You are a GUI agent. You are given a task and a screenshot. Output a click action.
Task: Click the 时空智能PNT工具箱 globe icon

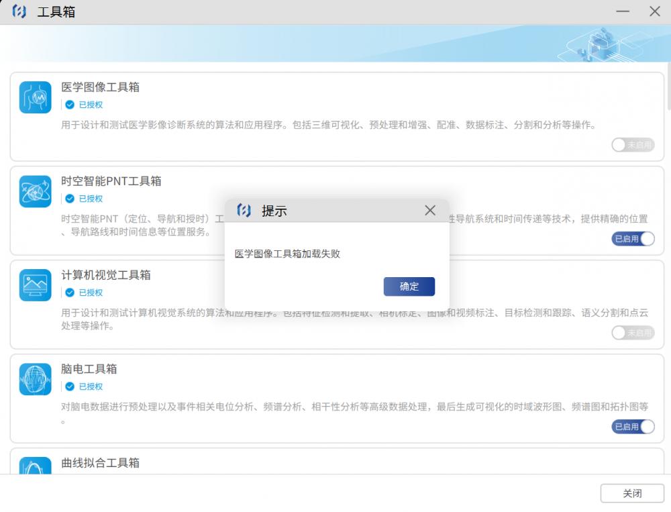click(x=35, y=191)
